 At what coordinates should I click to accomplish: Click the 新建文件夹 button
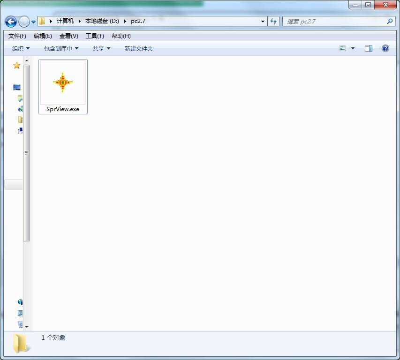point(138,48)
